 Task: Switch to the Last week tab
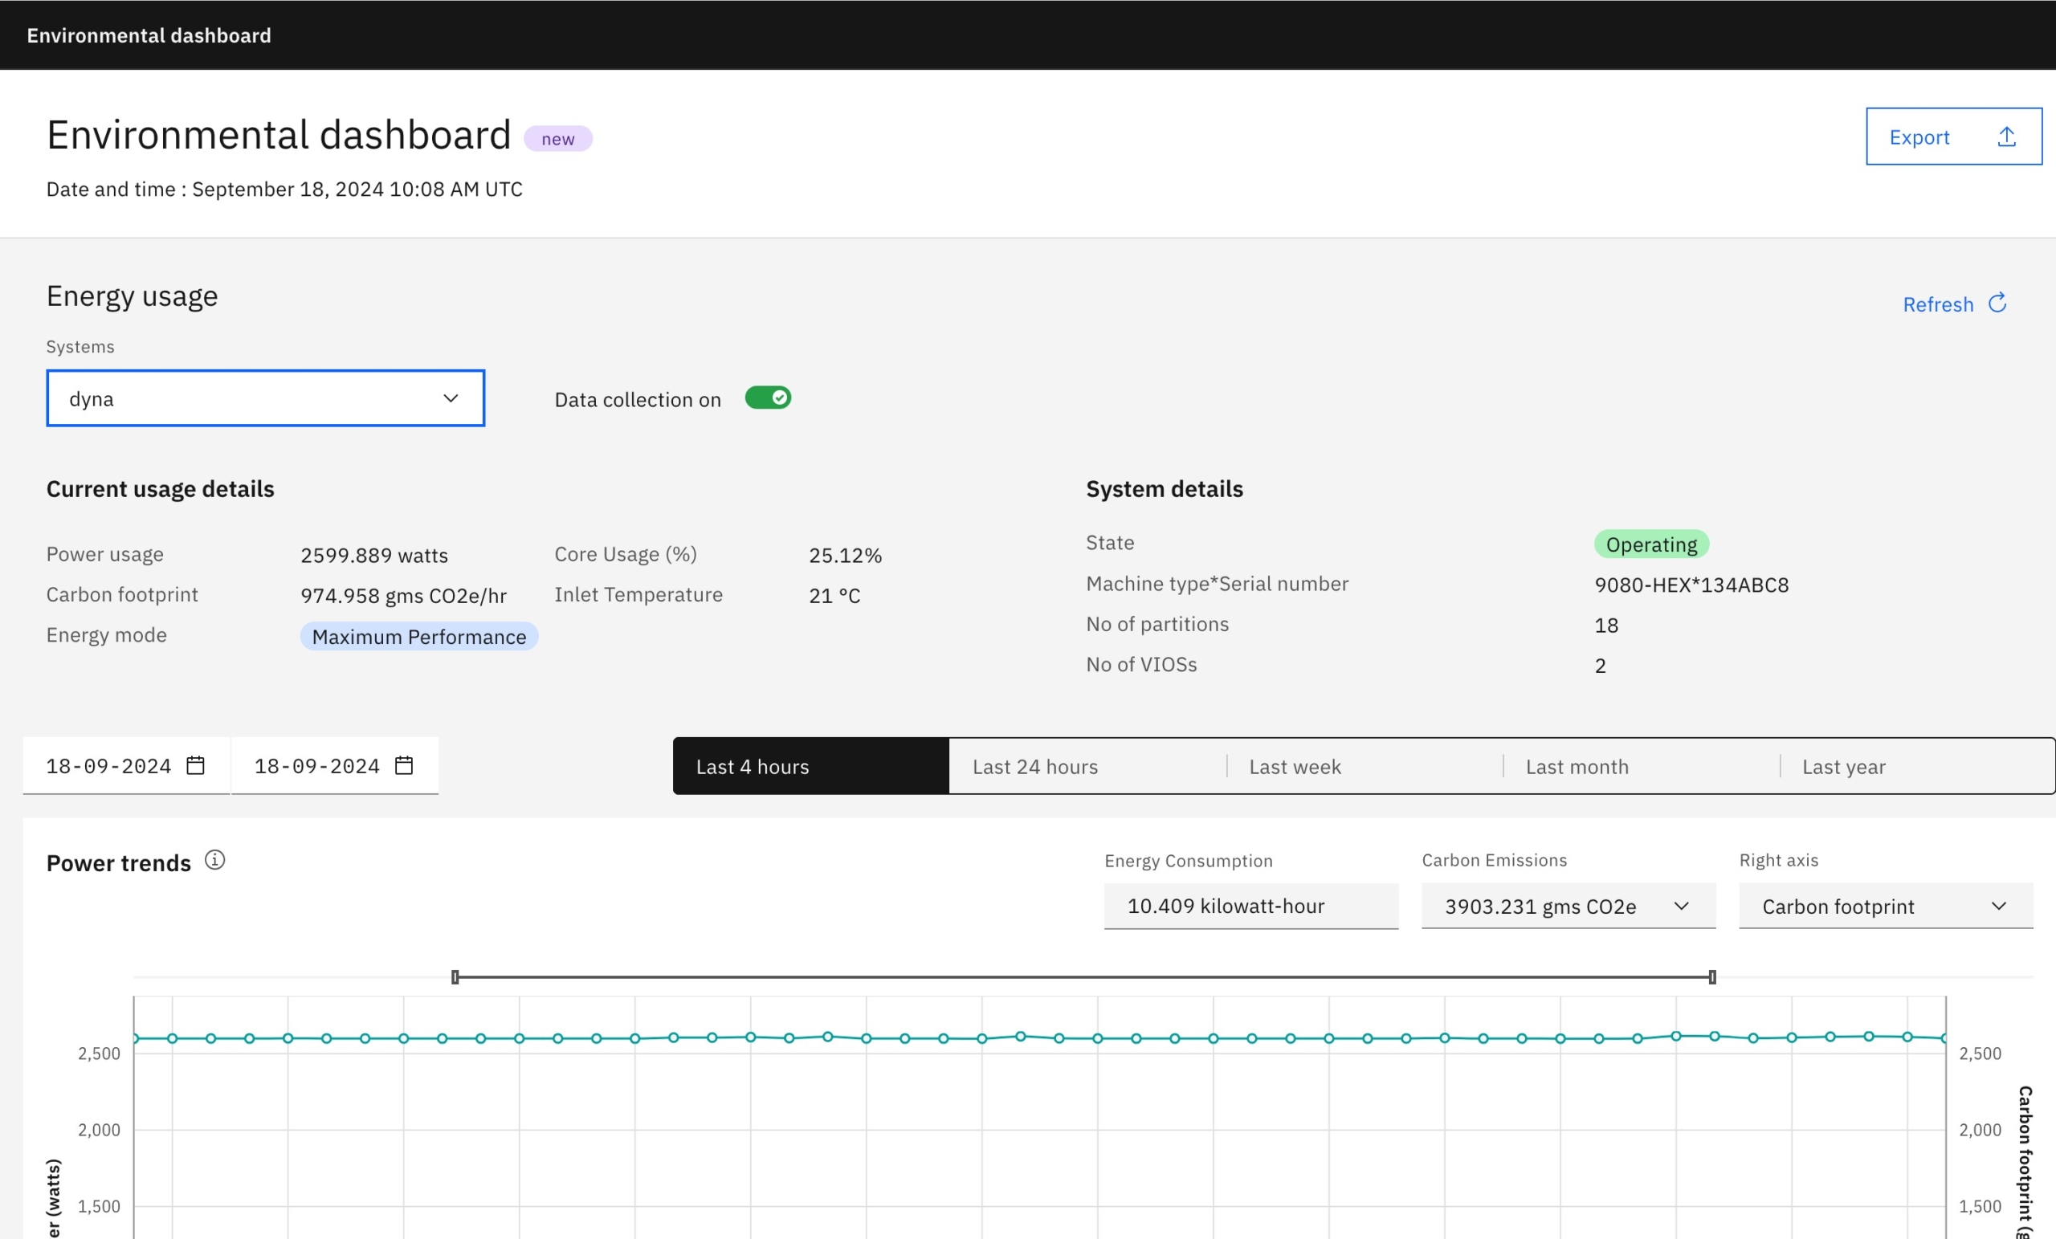(x=1365, y=766)
